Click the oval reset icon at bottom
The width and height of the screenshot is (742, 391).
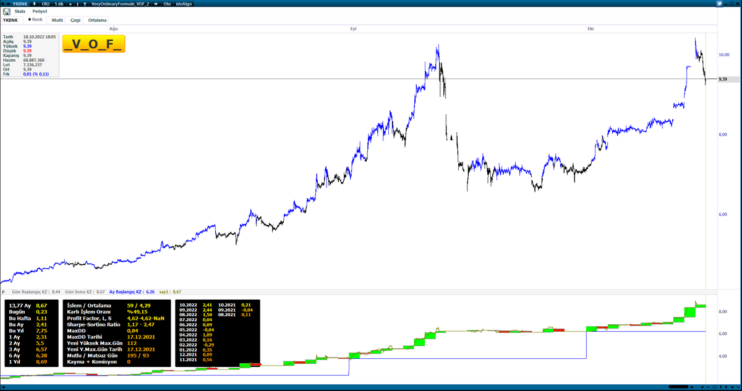[714, 387]
